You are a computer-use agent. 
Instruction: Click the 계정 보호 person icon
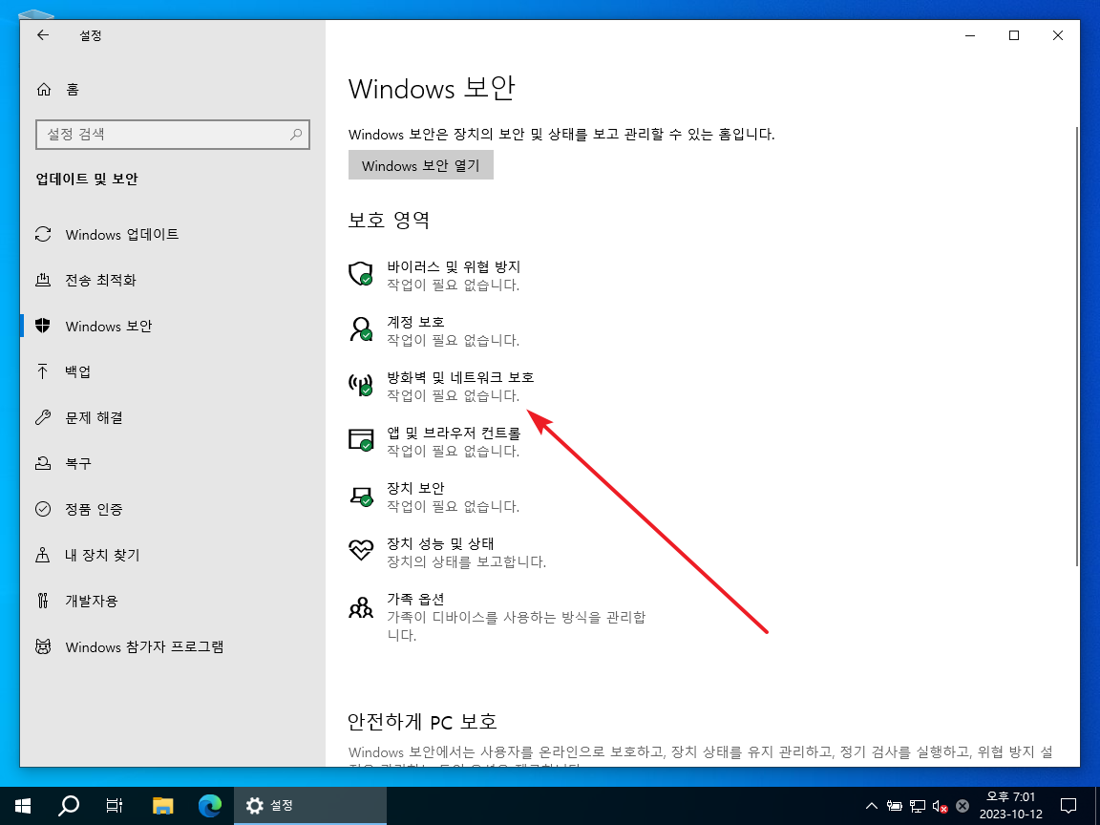click(x=361, y=329)
